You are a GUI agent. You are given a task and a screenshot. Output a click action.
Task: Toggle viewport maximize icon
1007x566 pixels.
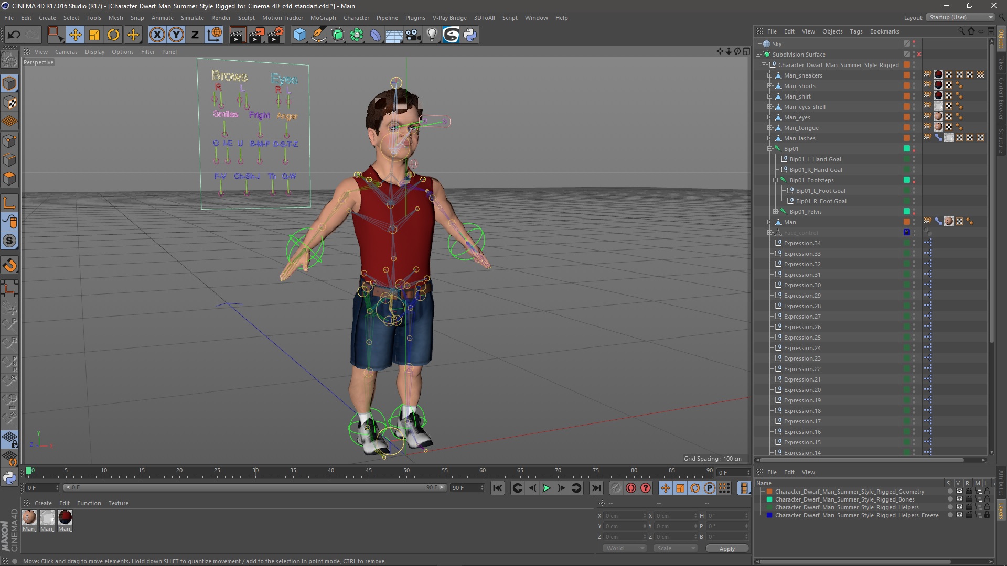pos(746,51)
